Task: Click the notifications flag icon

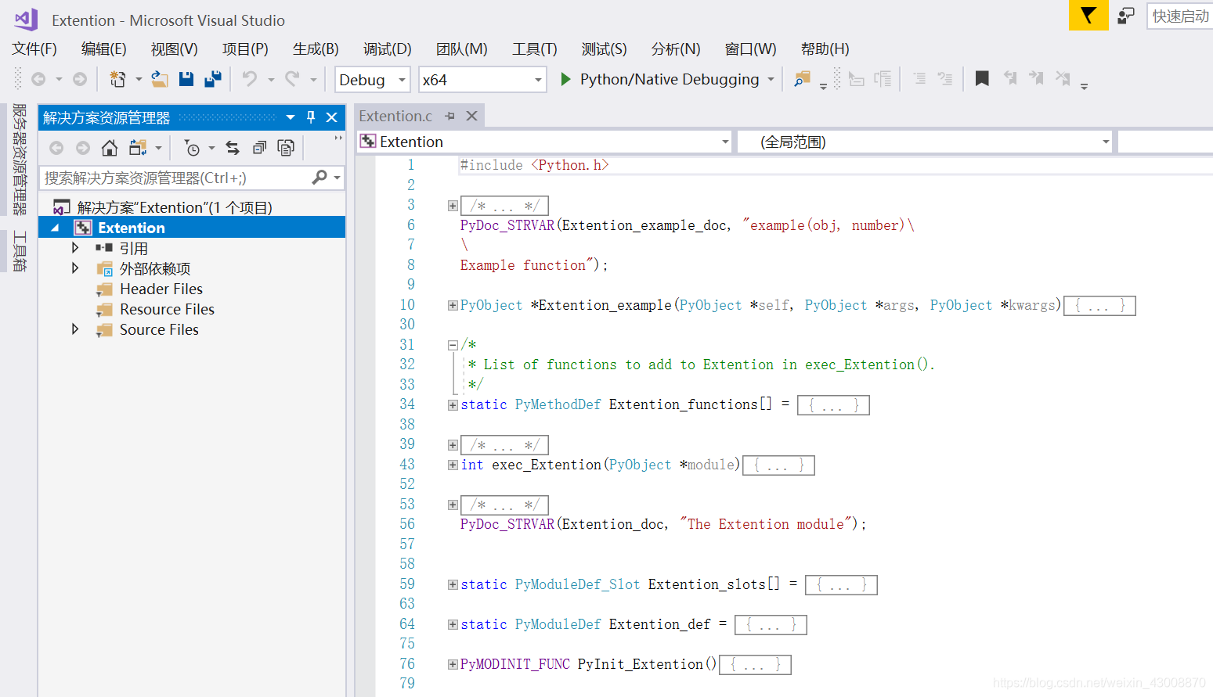Action: (x=1088, y=16)
